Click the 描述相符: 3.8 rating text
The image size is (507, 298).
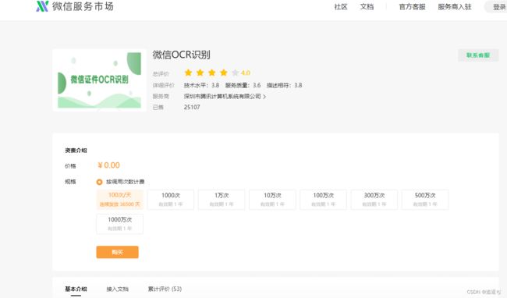(x=284, y=85)
